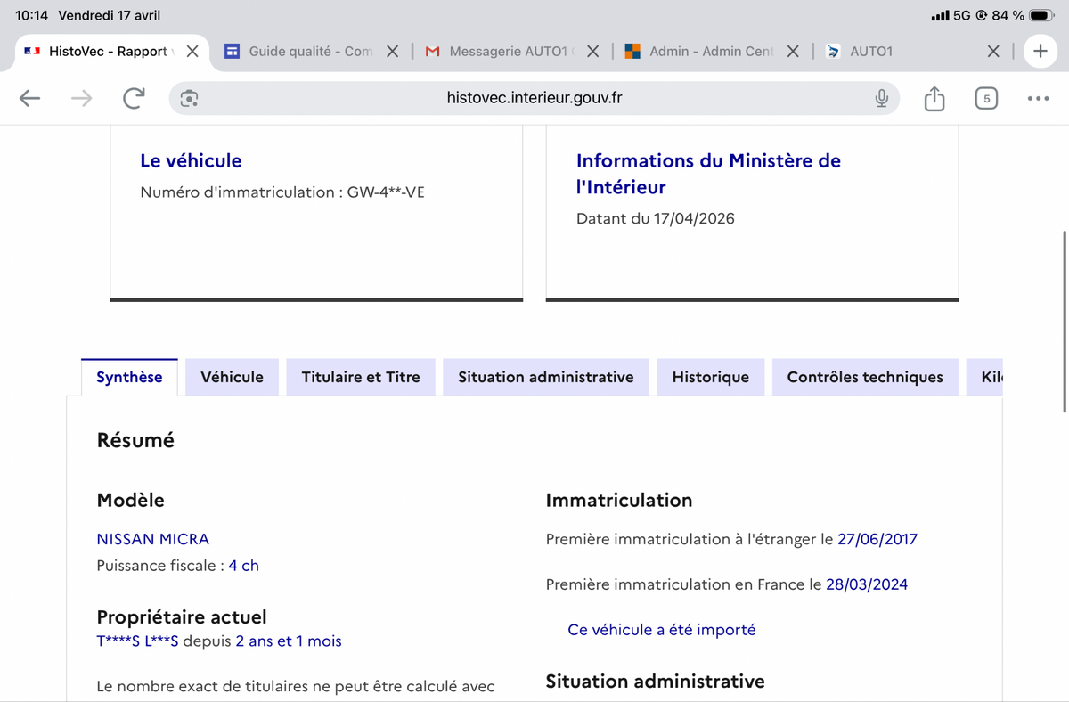Tap the camera search icon in address bar
1069x702 pixels.
(188, 99)
